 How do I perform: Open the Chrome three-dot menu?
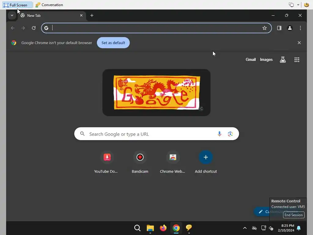pyautogui.click(x=300, y=28)
